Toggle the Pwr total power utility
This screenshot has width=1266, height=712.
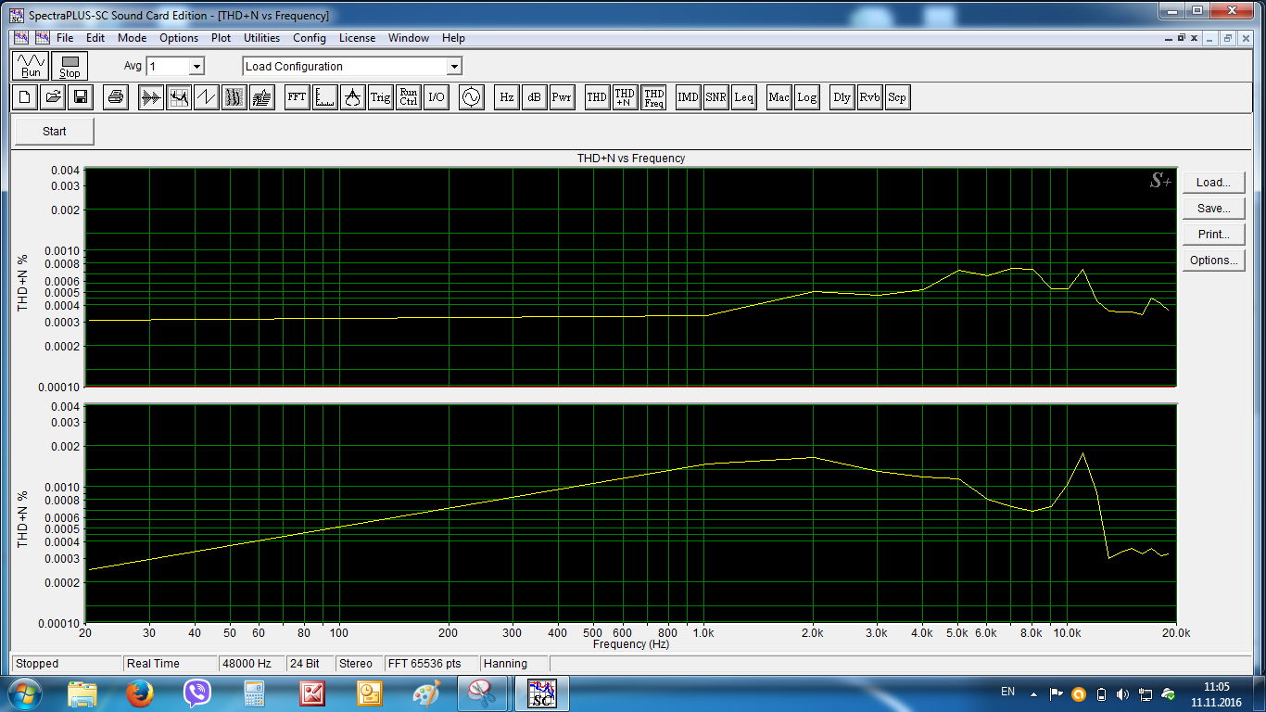(x=562, y=97)
